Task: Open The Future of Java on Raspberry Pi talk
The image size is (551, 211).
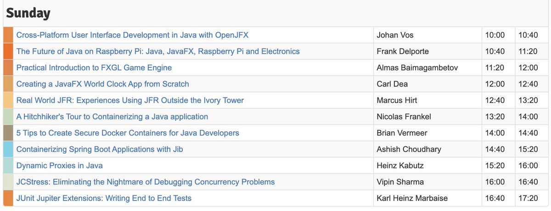Action: (x=158, y=51)
